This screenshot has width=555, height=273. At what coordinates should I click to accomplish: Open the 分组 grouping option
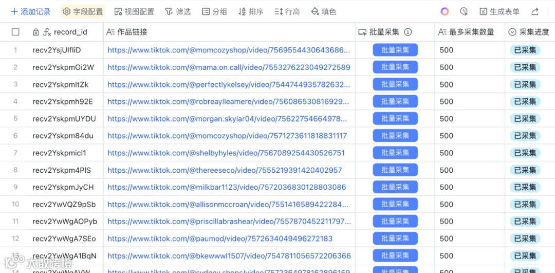tap(214, 12)
